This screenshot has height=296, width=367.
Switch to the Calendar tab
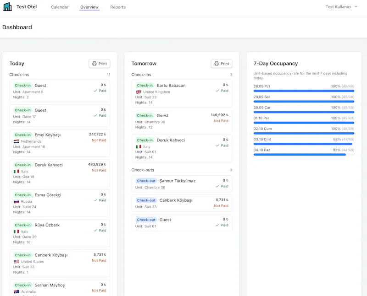pos(60,7)
